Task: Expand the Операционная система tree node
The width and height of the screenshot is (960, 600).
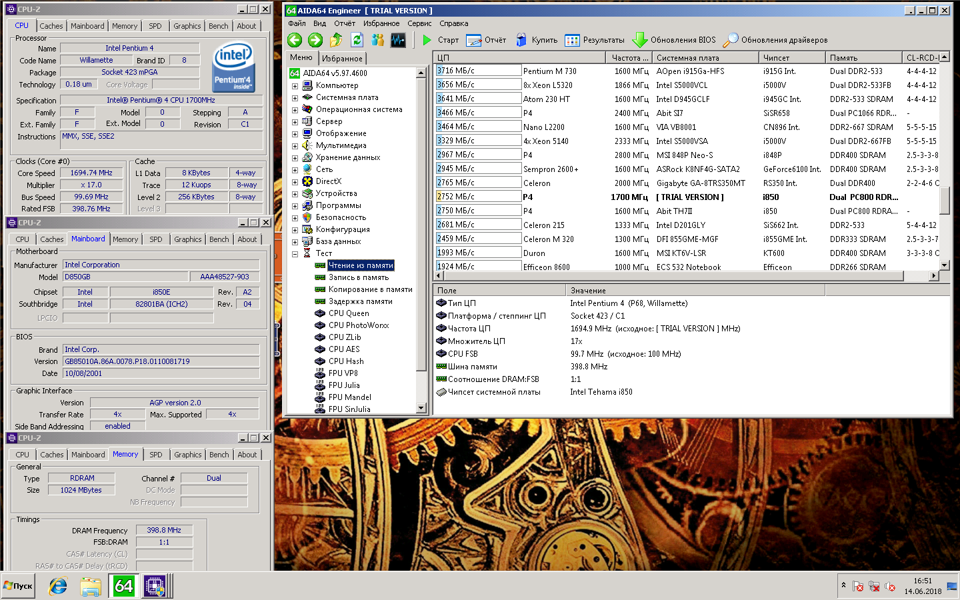Action: (x=295, y=109)
